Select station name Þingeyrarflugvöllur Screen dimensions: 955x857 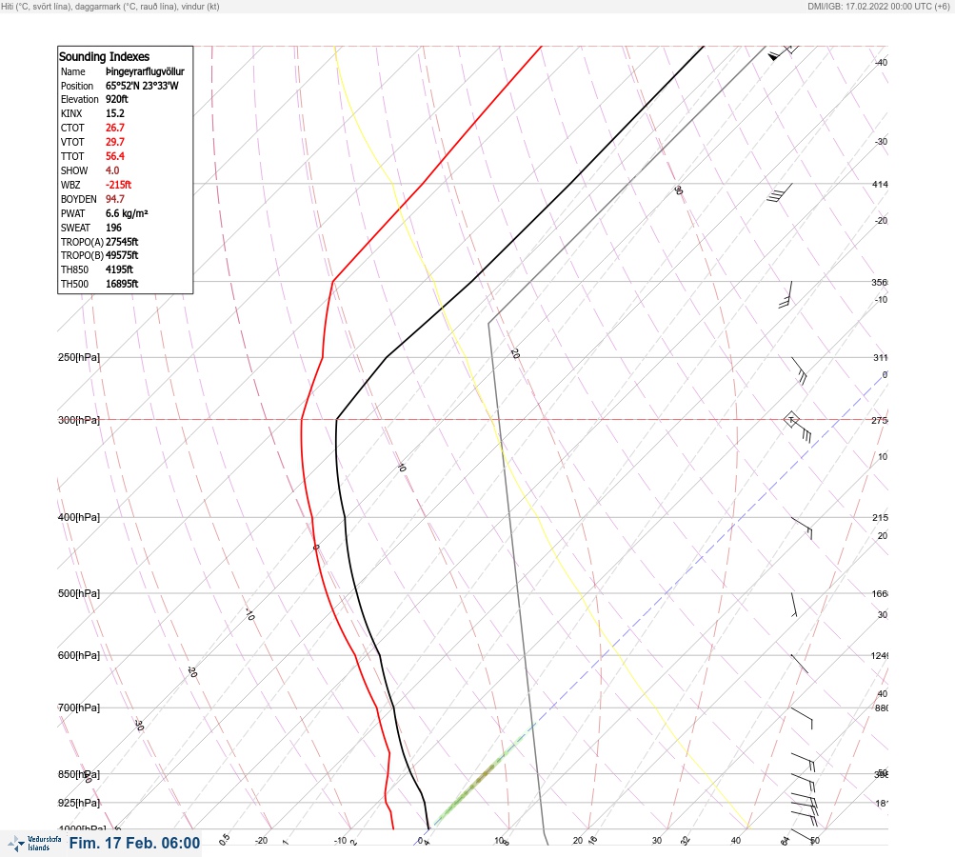point(145,71)
